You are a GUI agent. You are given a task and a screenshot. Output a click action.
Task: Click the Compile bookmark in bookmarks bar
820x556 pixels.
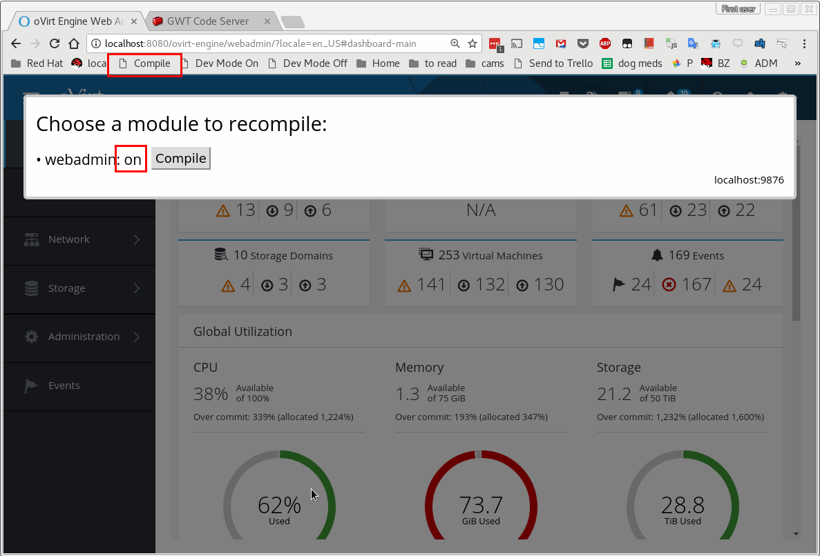145,63
